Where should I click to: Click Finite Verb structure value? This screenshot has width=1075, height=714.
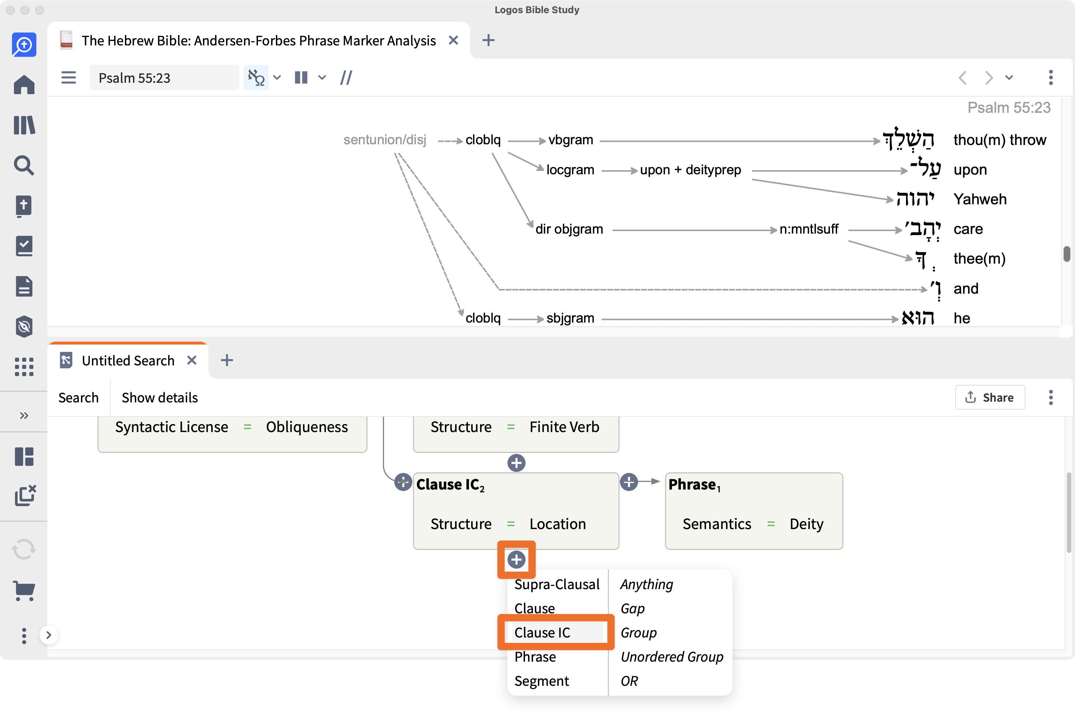[x=564, y=427]
